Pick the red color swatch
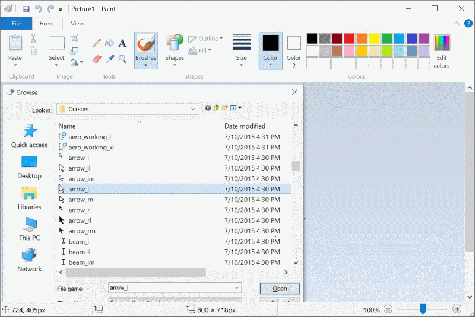Screen dimensions: 475x317 pos(349,39)
